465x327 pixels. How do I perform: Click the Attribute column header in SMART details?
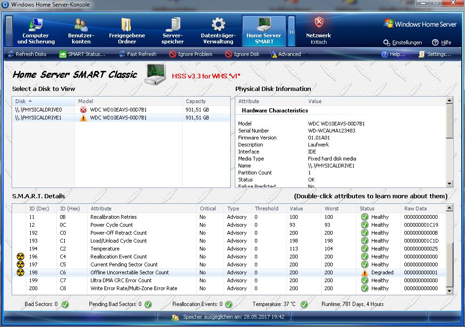point(142,209)
